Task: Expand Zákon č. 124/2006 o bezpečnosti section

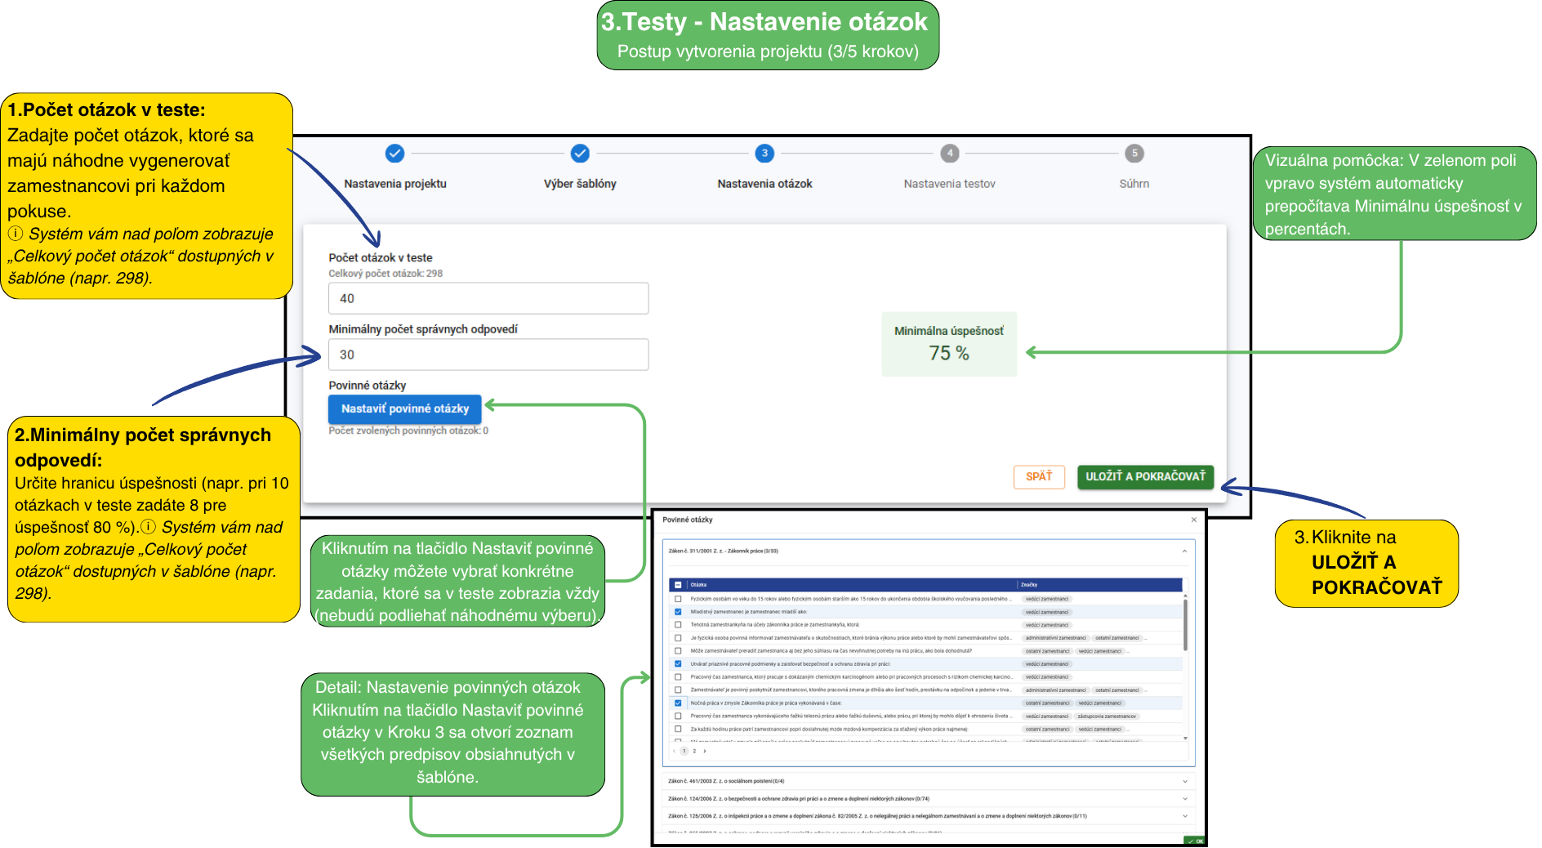Action: click(1184, 799)
